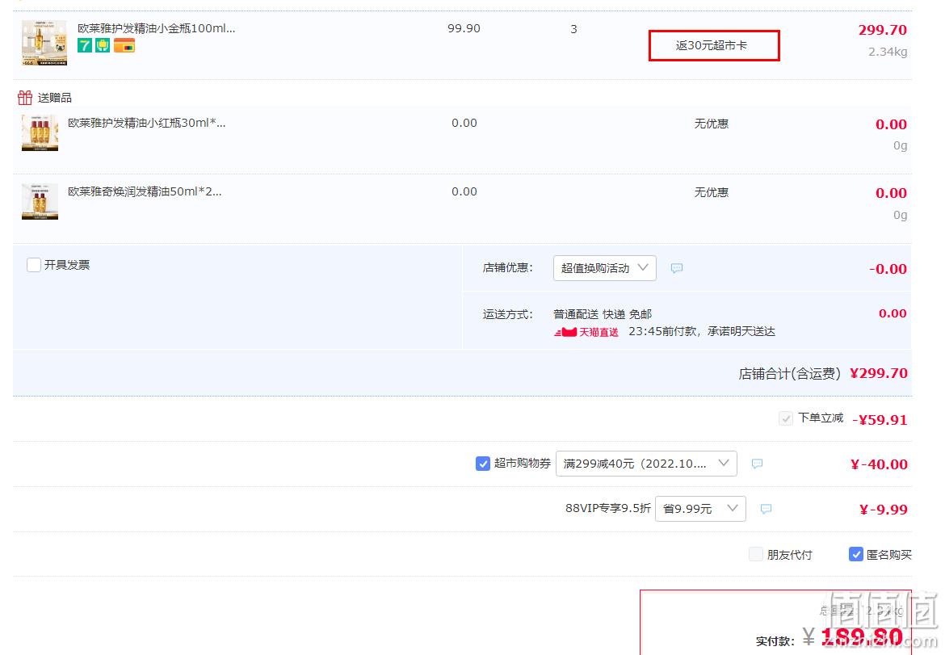Expand the 超值换购活动 store discount dropdown
Image resolution: width=945 pixels, height=655 pixels.
pyautogui.click(x=604, y=268)
